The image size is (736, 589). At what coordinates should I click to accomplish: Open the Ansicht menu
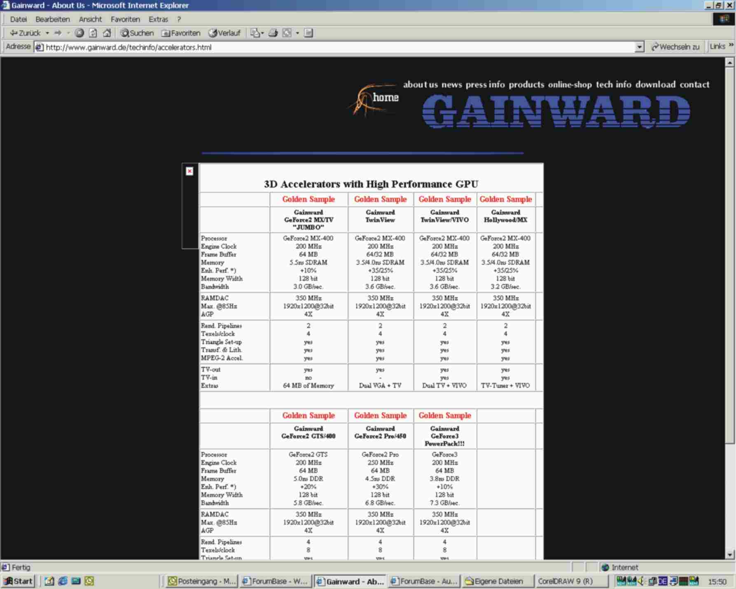click(x=90, y=19)
